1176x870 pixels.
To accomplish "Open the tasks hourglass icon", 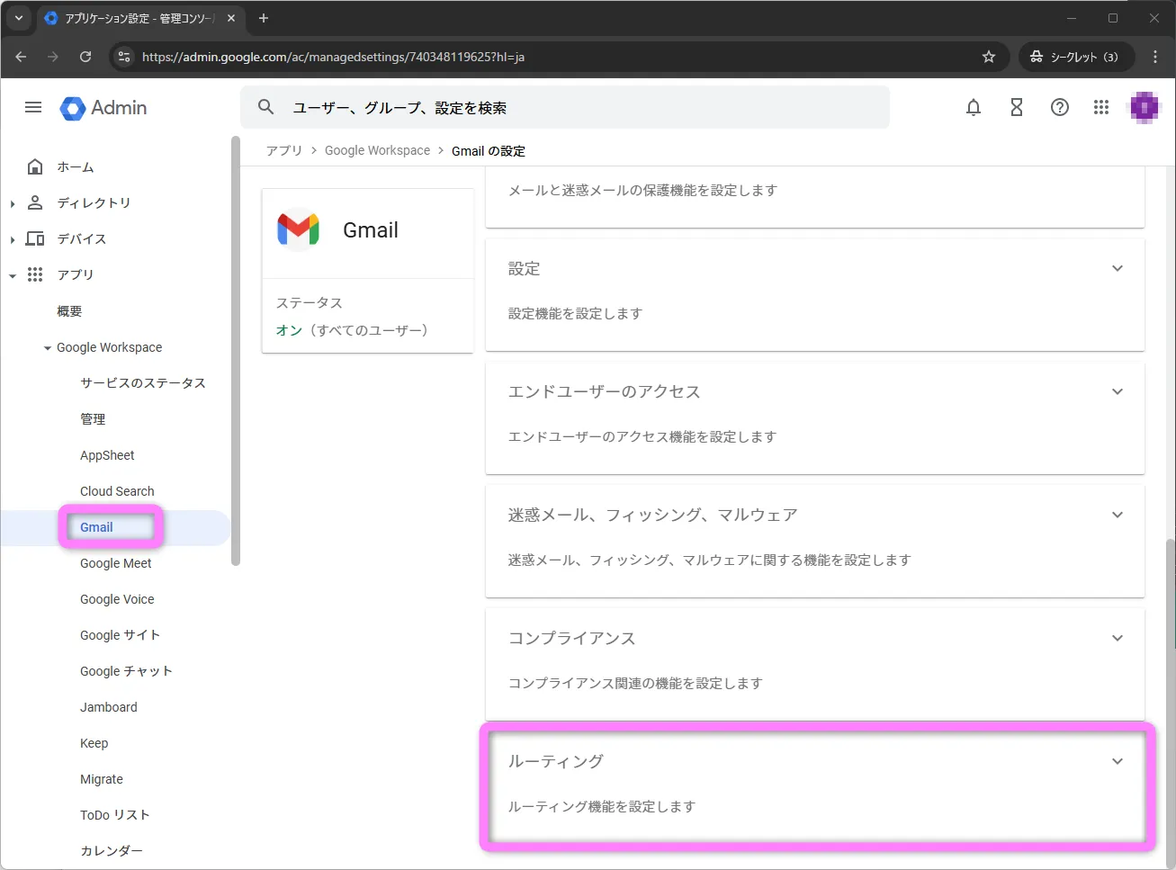I will (1017, 107).
